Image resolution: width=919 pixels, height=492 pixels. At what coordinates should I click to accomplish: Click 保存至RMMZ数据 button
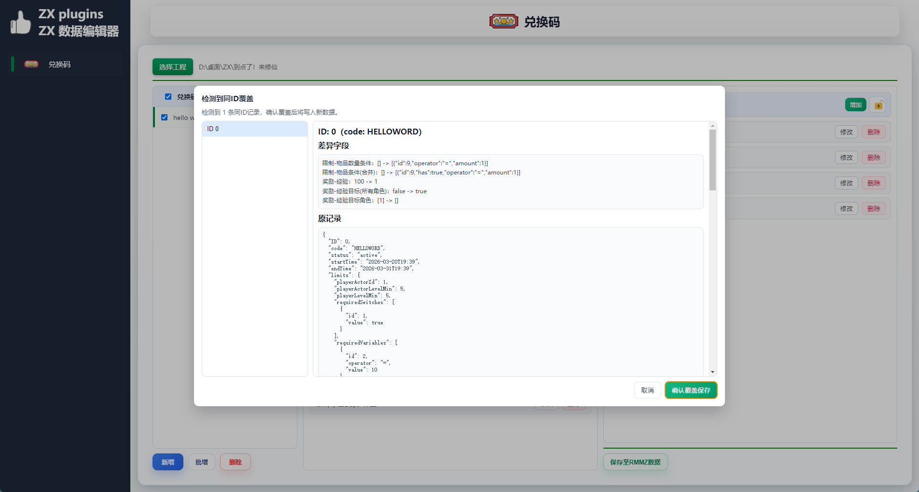pos(635,462)
